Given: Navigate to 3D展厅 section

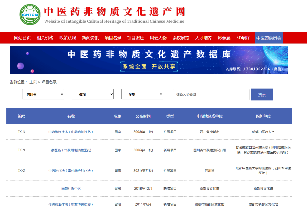Looking at the screenshot, I should (243, 38).
